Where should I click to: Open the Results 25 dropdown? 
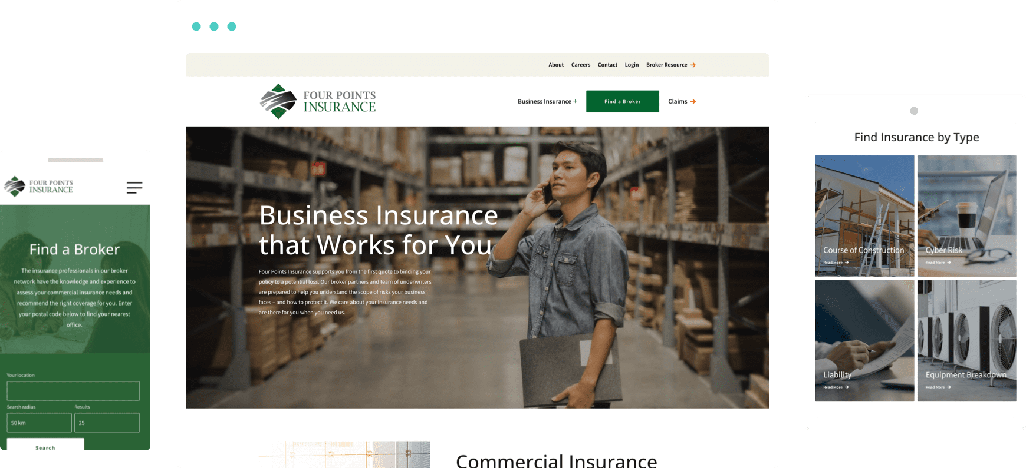click(107, 423)
